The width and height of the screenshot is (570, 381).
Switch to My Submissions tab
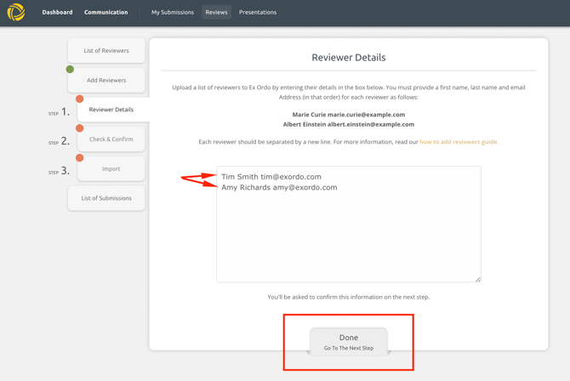coord(173,13)
